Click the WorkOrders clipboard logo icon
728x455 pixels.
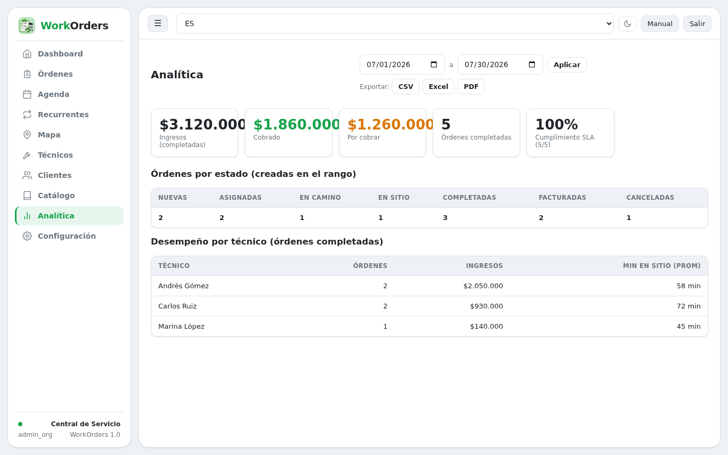[27, 26]
